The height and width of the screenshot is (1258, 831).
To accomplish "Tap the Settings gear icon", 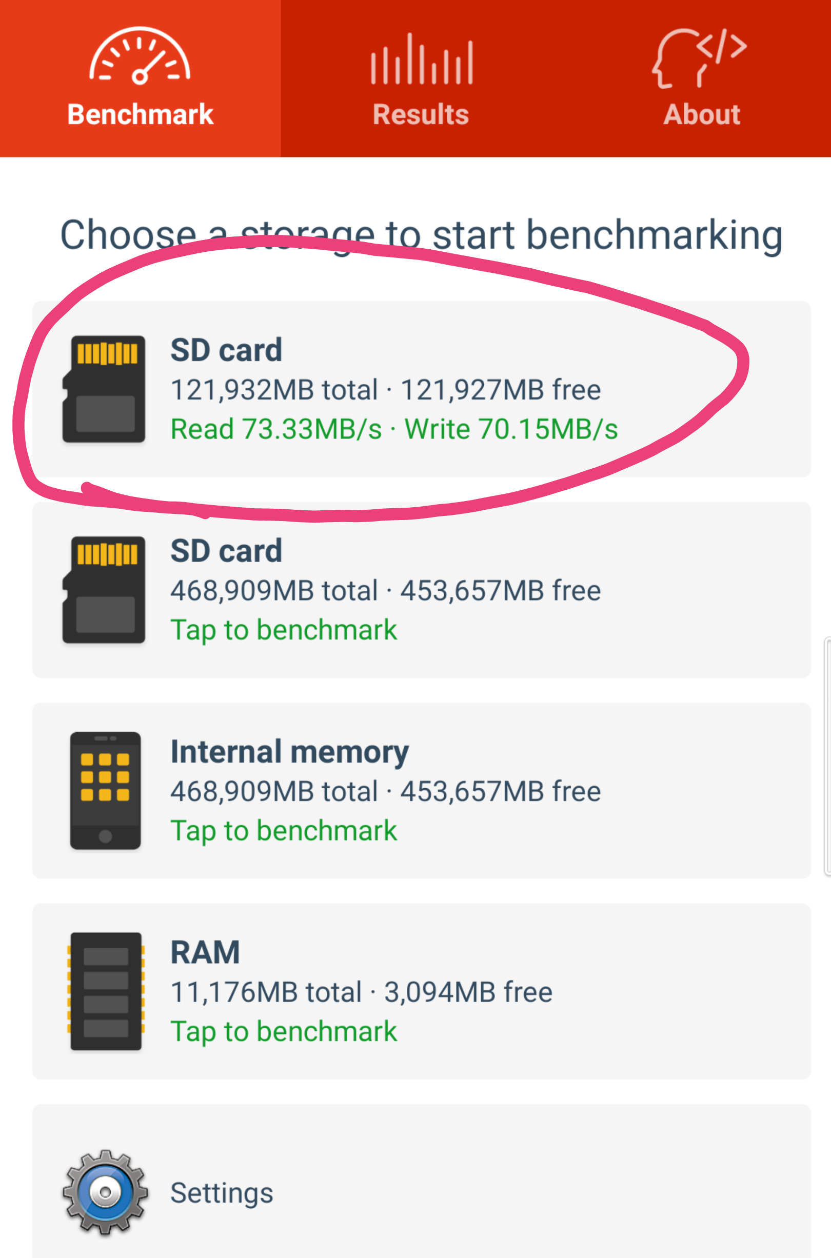I will point(105,1192).
